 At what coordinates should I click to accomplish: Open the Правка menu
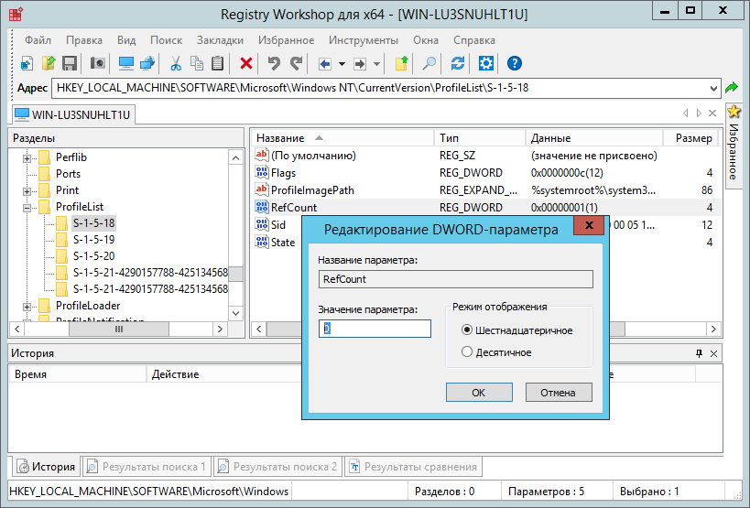pyautogui.click(x=84, y=40)
